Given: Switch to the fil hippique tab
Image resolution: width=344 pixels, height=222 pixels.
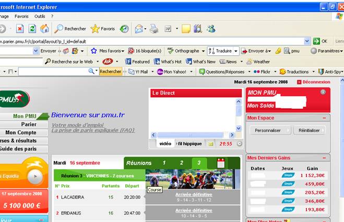Looking at the screenshot, I should [189, 144].
